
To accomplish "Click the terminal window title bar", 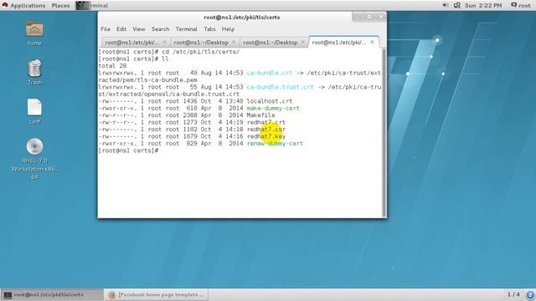I will [x=242, y=17].
